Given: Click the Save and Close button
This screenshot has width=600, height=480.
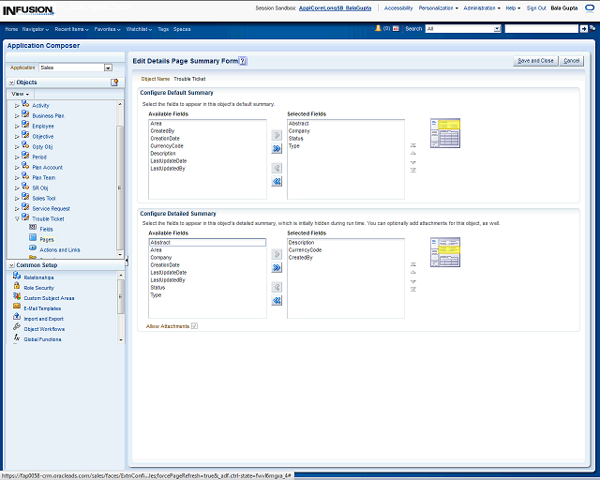Looking at the screenshot, I should pos(535,61).
